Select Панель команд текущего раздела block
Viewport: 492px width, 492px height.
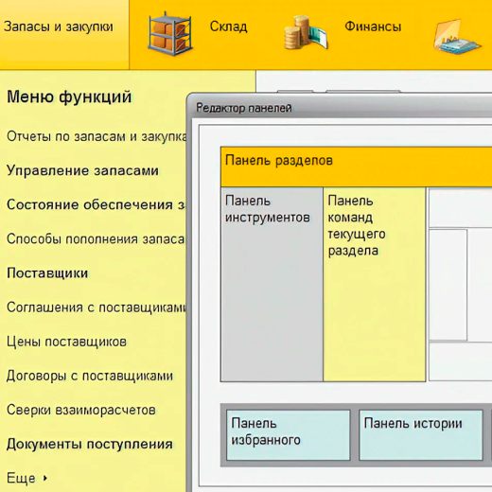[375, 284]
